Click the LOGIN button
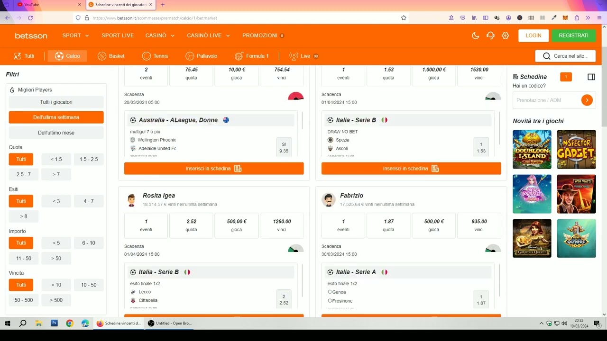The width and height of the screenshot is (607, 341). [533, 36]
